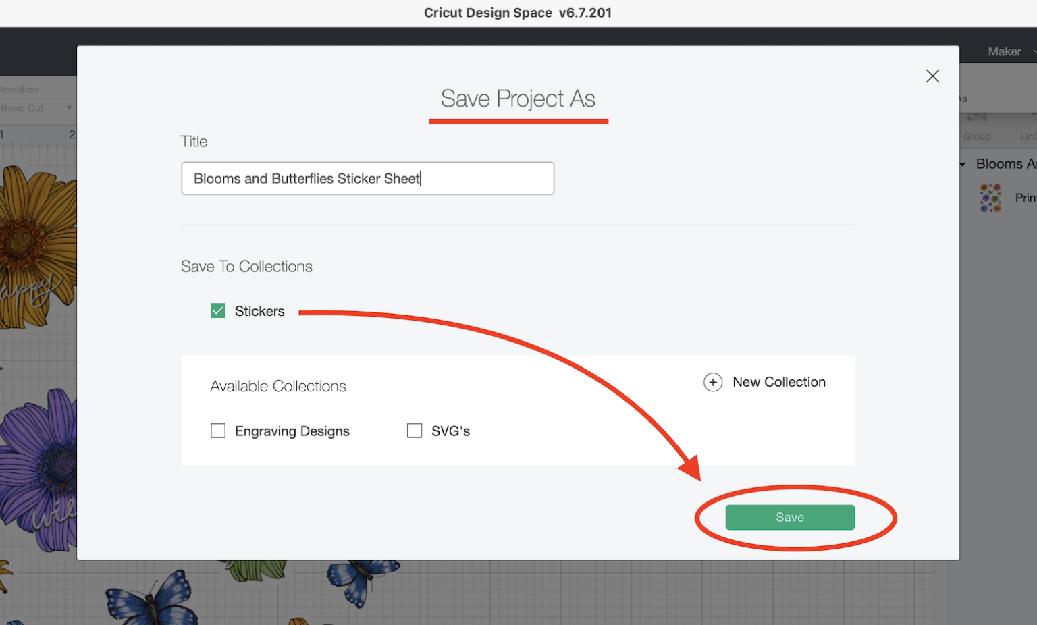Click the green flower below the dialog

click(x=257, y=570)
